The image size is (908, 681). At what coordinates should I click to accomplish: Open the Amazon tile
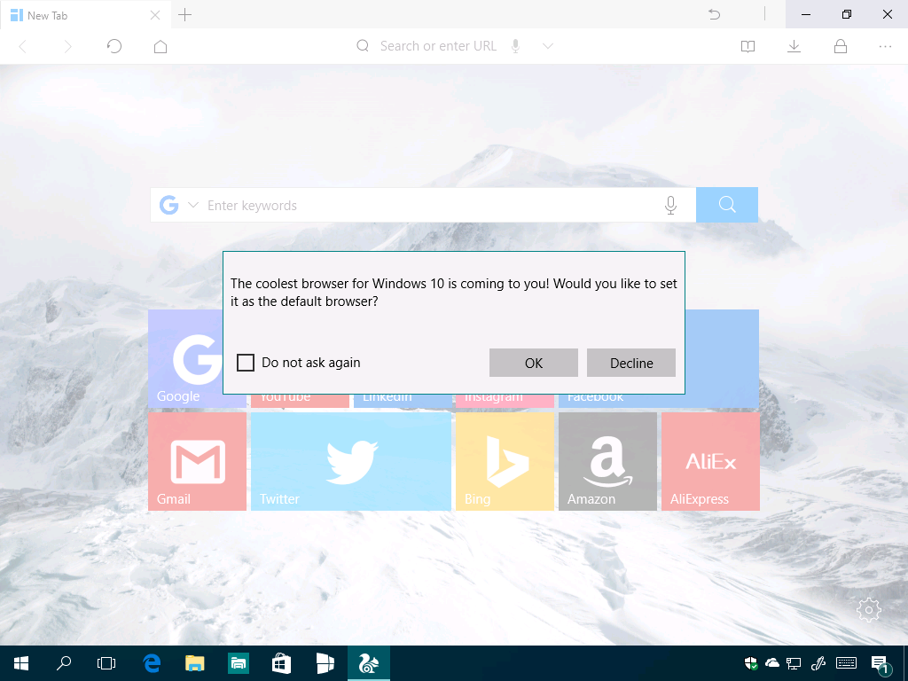coord(607,461)
